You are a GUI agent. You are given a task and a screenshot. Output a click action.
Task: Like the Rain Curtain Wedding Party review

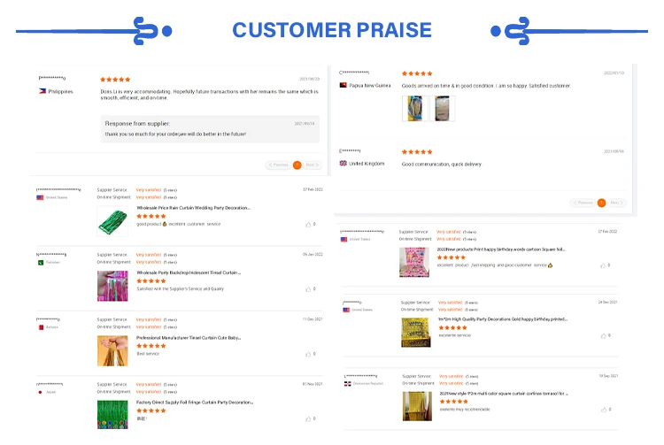point(307,225)
